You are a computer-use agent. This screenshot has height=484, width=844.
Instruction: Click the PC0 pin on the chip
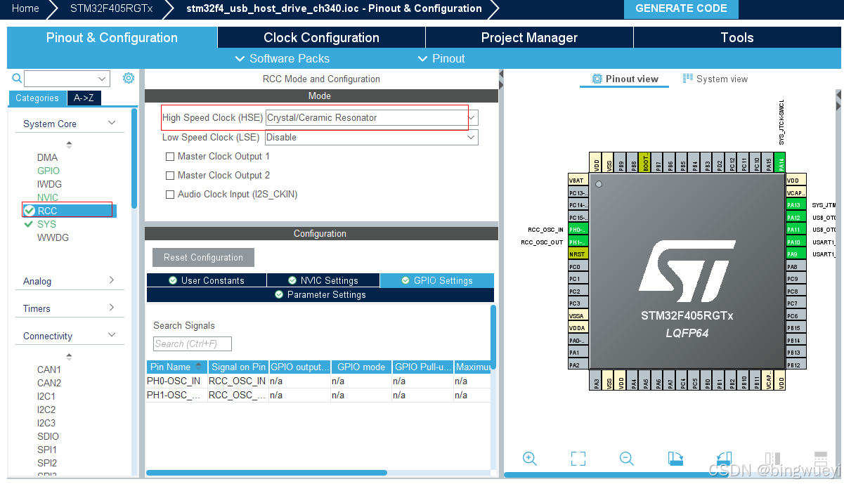click(578, 266)
